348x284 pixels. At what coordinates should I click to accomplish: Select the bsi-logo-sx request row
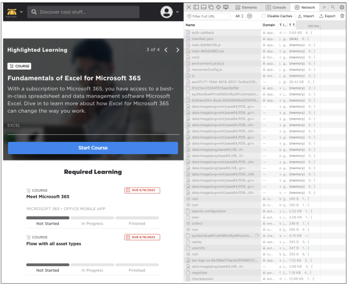point(265,260)
